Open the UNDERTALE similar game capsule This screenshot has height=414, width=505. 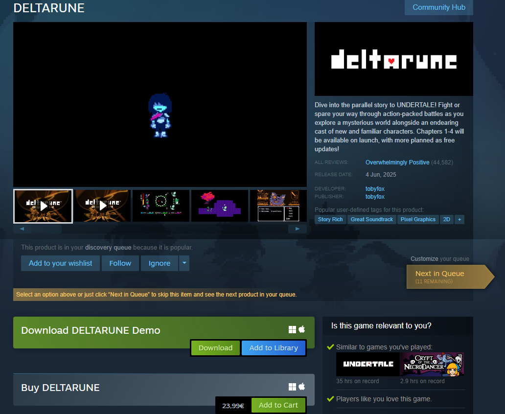tap(368, 364)
